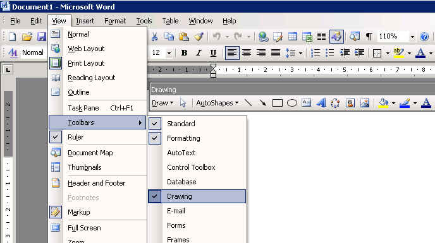The image size is (435, 243).
Task: Toggle Underline formatting
Action: pyautogui.click(x=213, y=52)
